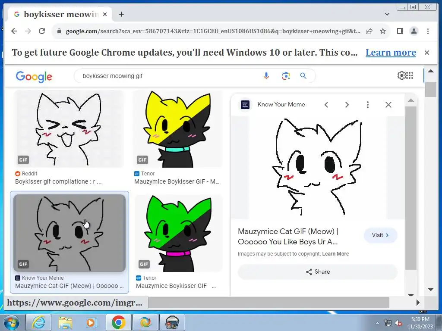Image resolution: width=442 pixels, height=331 pixels.
Task: Close the image preview panel
Action: (x=388, y=105)
